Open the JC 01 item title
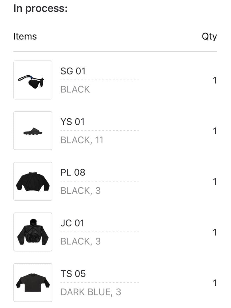 72,223
